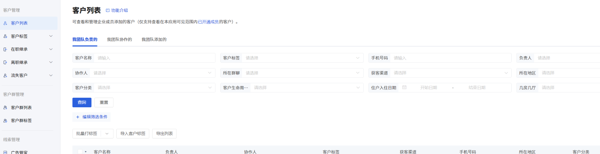Click the 功能介绍 book icon
This screenshot has height=154, width=600.
(x=108, y=11)
